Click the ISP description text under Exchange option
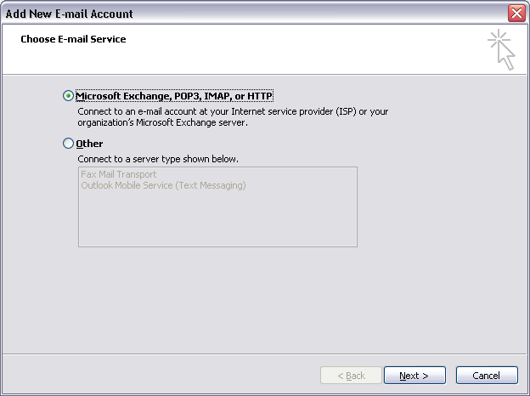Screen dimensions: 530x396 click(233, 117)
